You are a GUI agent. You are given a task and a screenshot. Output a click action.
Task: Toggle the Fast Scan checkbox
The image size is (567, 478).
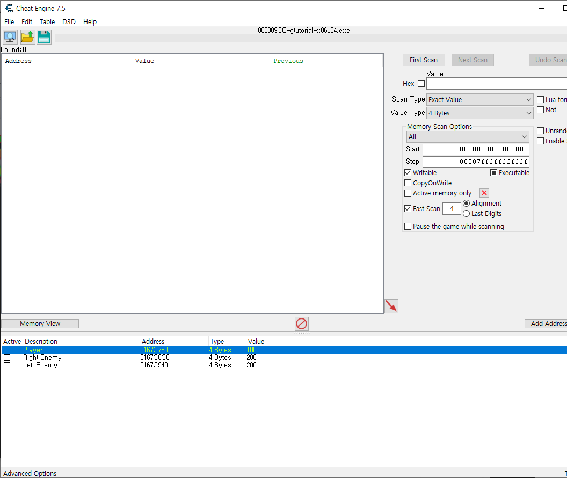(x=408, y=208)
